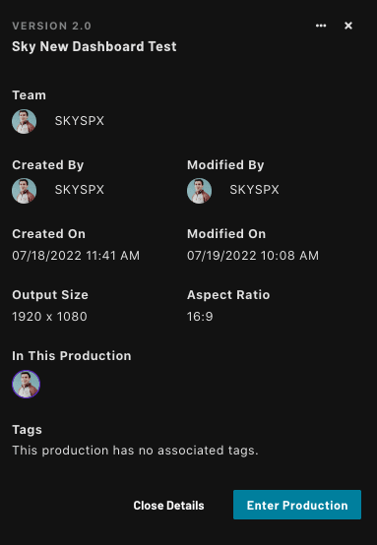Click the Close Details button
The image size is (377, 545).
coord(168,506)
